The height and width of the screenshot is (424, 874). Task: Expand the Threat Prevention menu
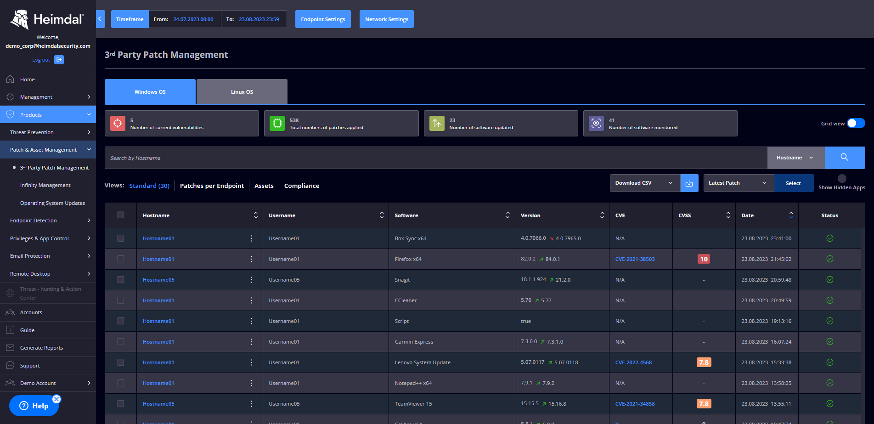(48, 132)
